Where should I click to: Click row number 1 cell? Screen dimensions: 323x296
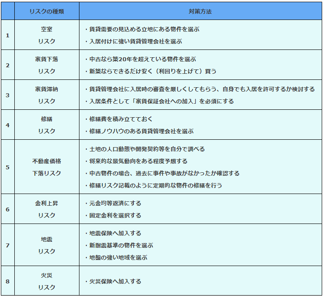pos(8,35)
